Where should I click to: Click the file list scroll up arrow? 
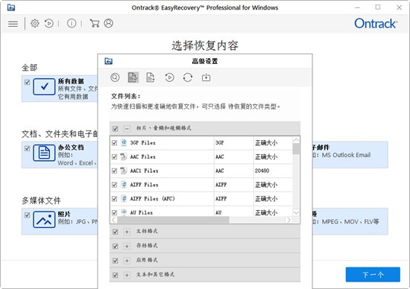(296, 140)
